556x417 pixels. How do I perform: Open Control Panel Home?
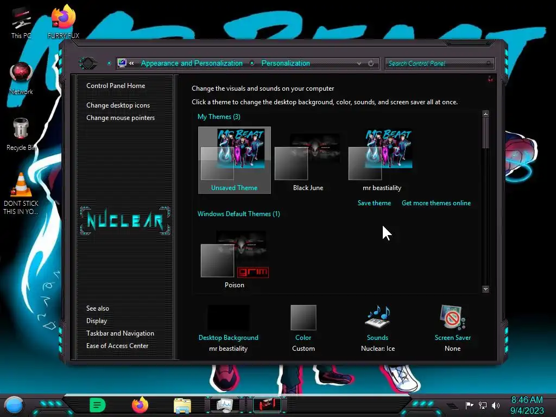pyautogui.click(x=116, y=85)
